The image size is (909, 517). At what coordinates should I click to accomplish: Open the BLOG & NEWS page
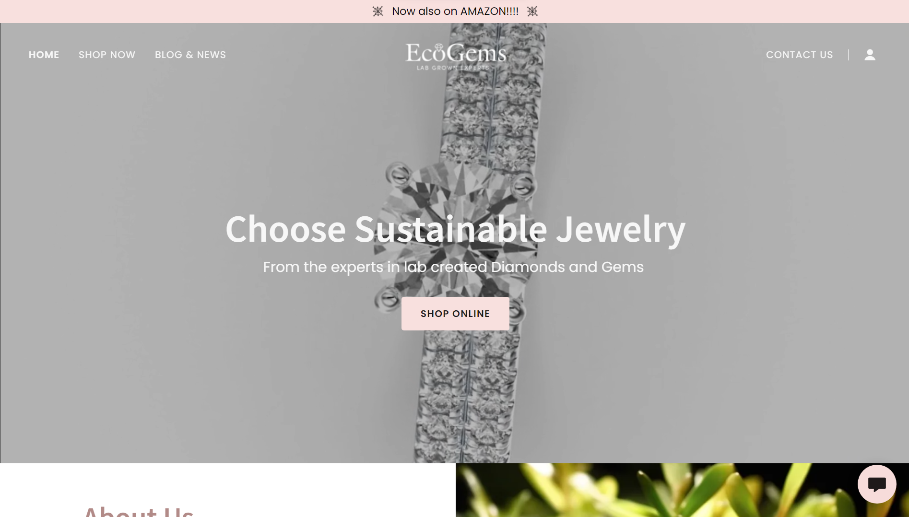(x=190, y=55)
